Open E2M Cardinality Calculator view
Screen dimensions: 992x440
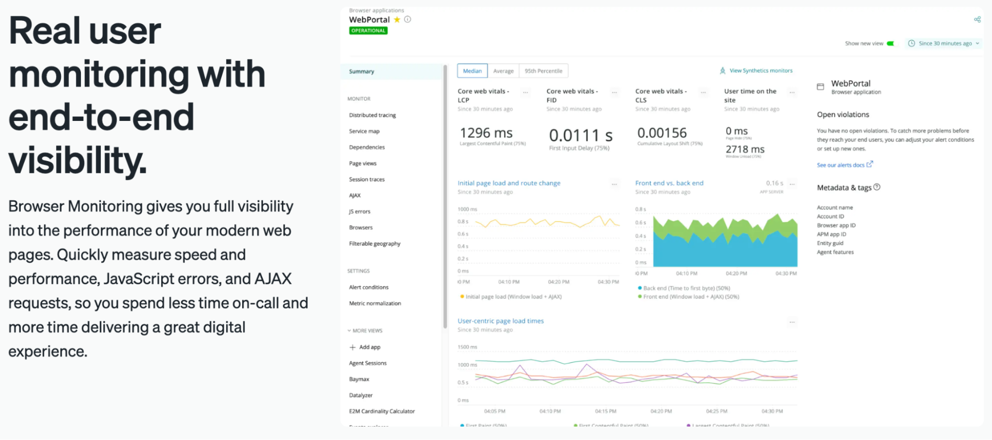point(382,411)
